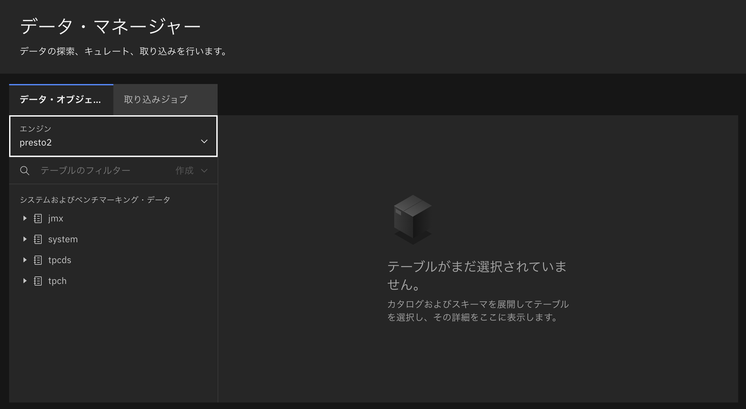Click the jmx catalog name
The image size is (746, 409).
[56, 219]
